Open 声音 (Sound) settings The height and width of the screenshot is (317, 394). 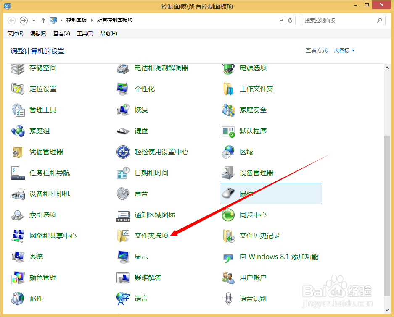tap(140, 194)
